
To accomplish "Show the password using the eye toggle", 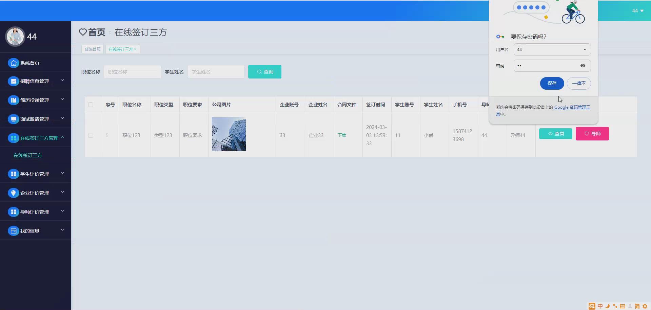I will point(583,66).
